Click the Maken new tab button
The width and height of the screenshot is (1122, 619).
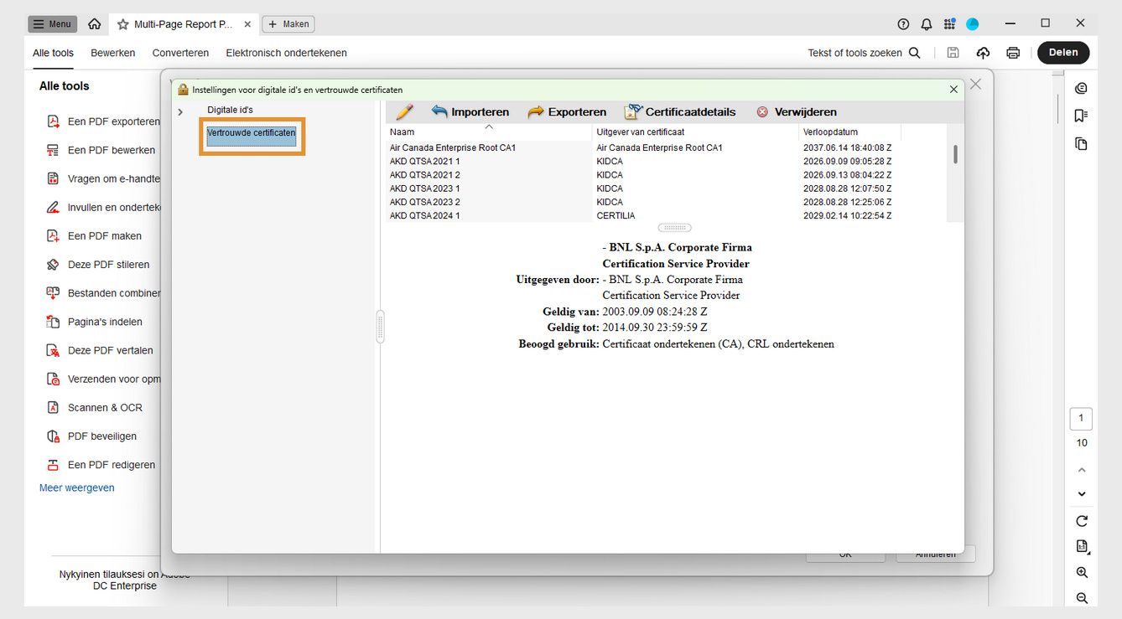[288, 24]
